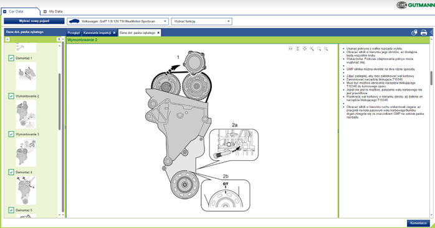Click instruction 'Usunąć pokrywę z wałka rozrządu wylotu'
Viewport: 435px width, 228px height.
(375, 48)
